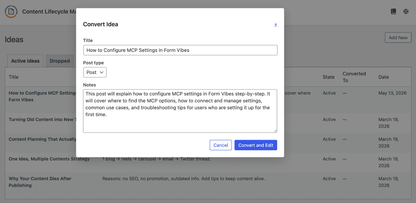The width and height of the screenshot is (416, 203).
Task: Click the State column header
Action: pyautogui.click(x=329, y=77)
